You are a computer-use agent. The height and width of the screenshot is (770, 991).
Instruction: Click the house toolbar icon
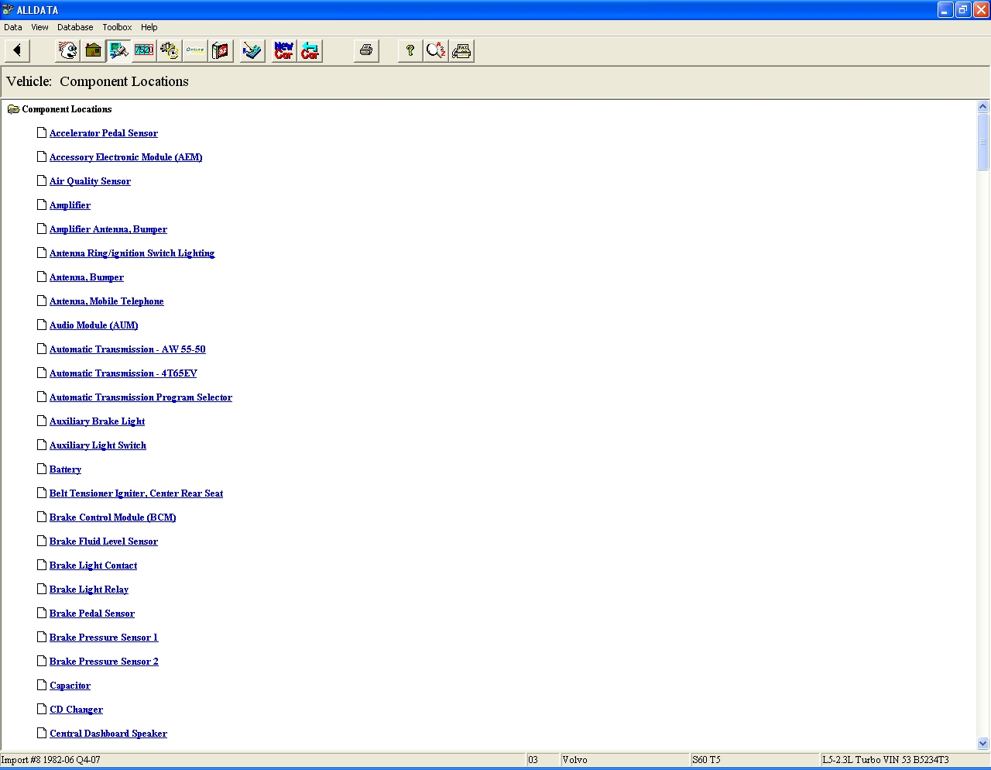(x=94, y=51)
